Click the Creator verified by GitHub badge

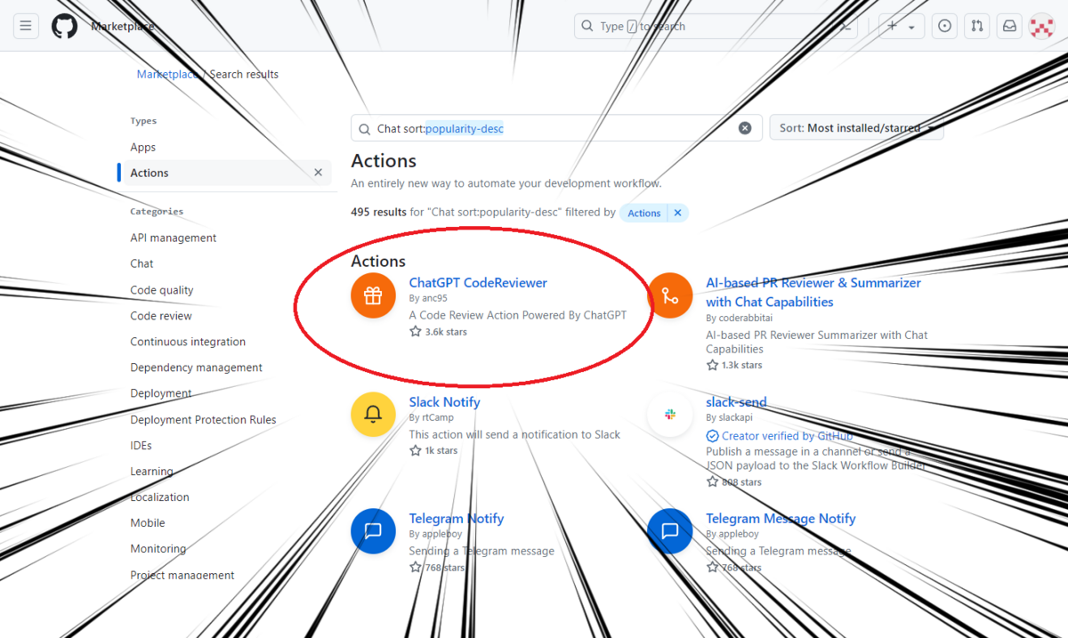(x=780, y=436)
